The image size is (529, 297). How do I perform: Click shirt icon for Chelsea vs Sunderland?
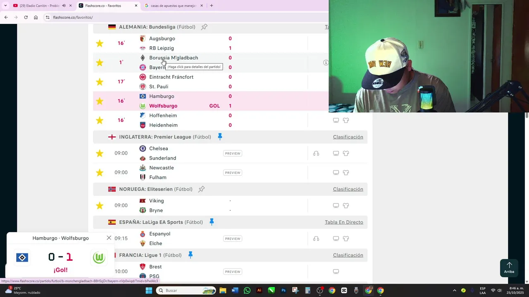[346, 153]
